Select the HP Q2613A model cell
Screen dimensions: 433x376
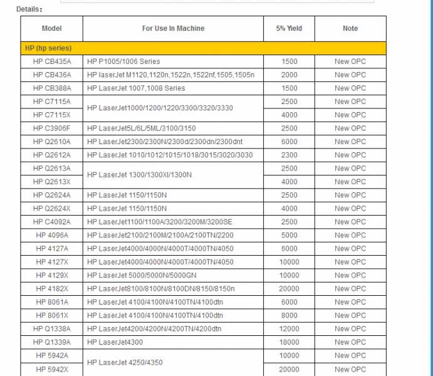pos(52,169)
